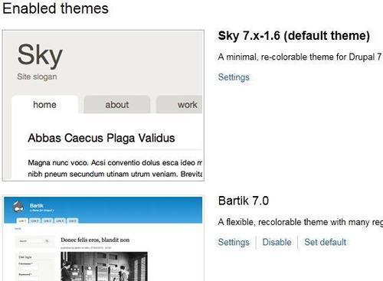The height and width of the screenshot is (281, 383).
Task: Click the Bartik site name in the blue header
Action: [37, 205]
